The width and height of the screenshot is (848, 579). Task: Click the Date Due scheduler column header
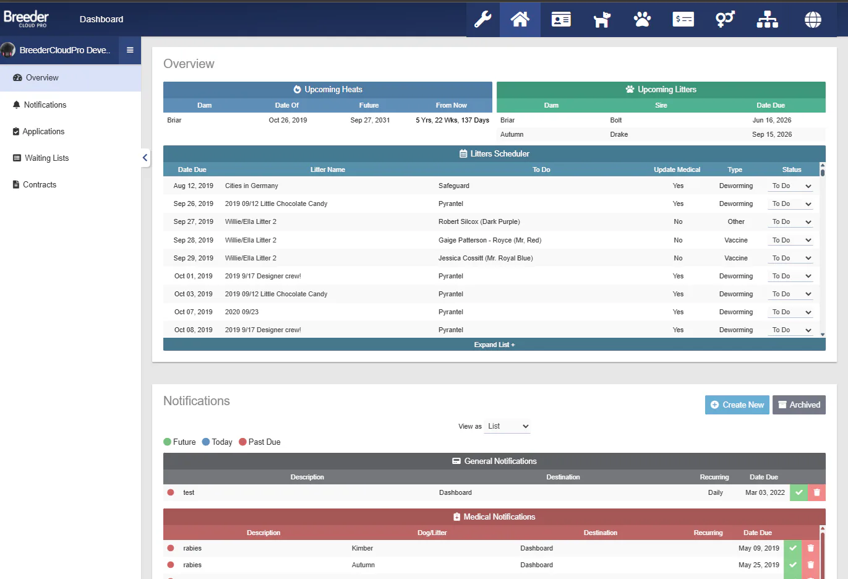pos(192,169)
